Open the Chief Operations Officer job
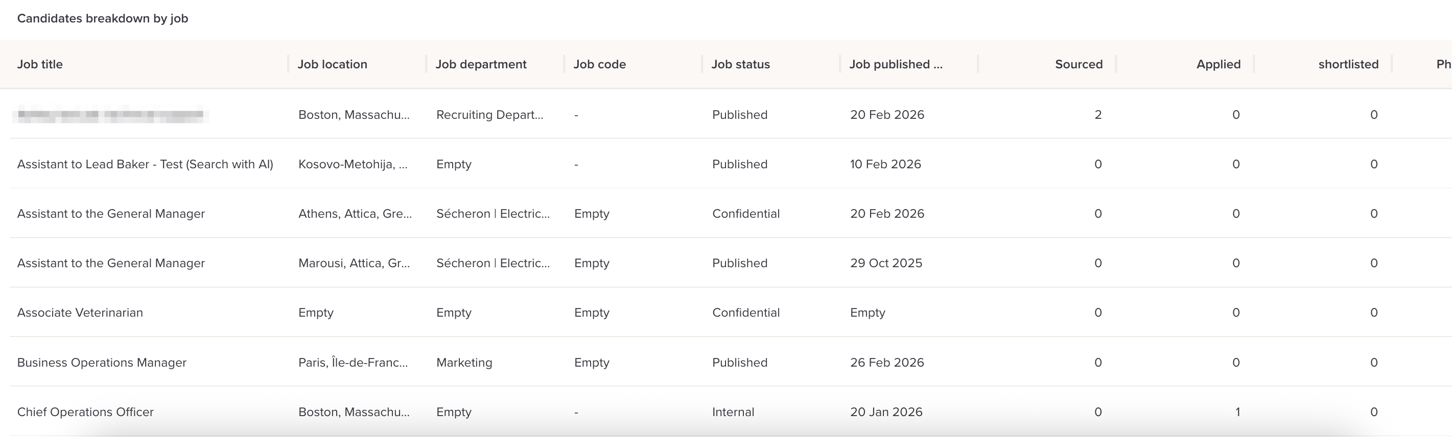This screenshot has width=1452, height=437. [85, 412]
